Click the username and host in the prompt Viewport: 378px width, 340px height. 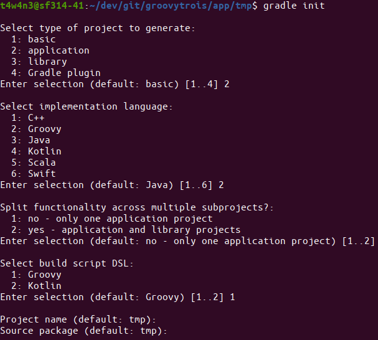[x=41, y=6]
